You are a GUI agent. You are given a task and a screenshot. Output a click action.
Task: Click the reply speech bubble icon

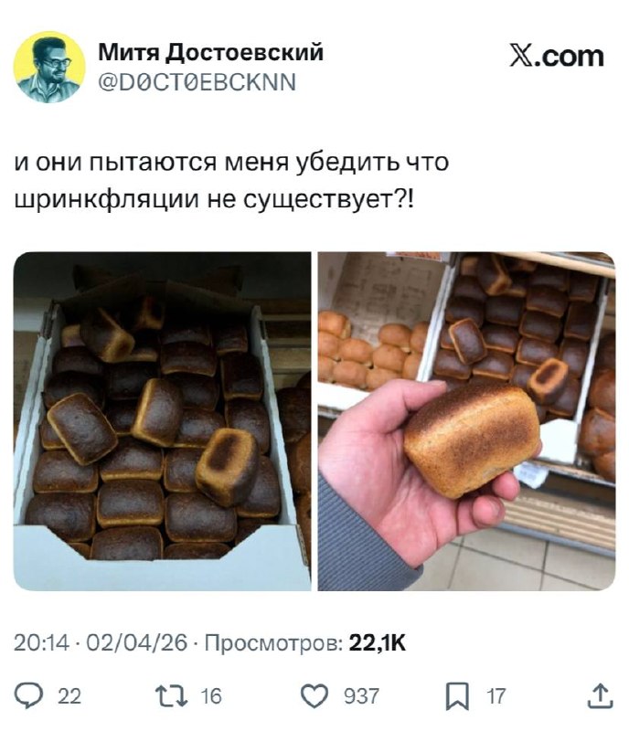28,695
